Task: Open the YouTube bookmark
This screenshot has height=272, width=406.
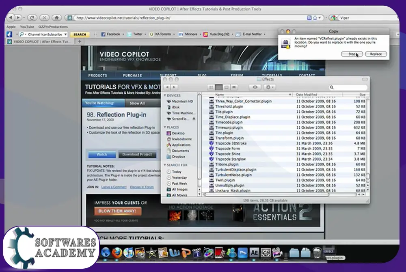Action: tap(27, 27)
